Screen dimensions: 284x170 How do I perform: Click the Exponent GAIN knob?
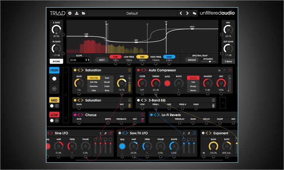point(213,146)
